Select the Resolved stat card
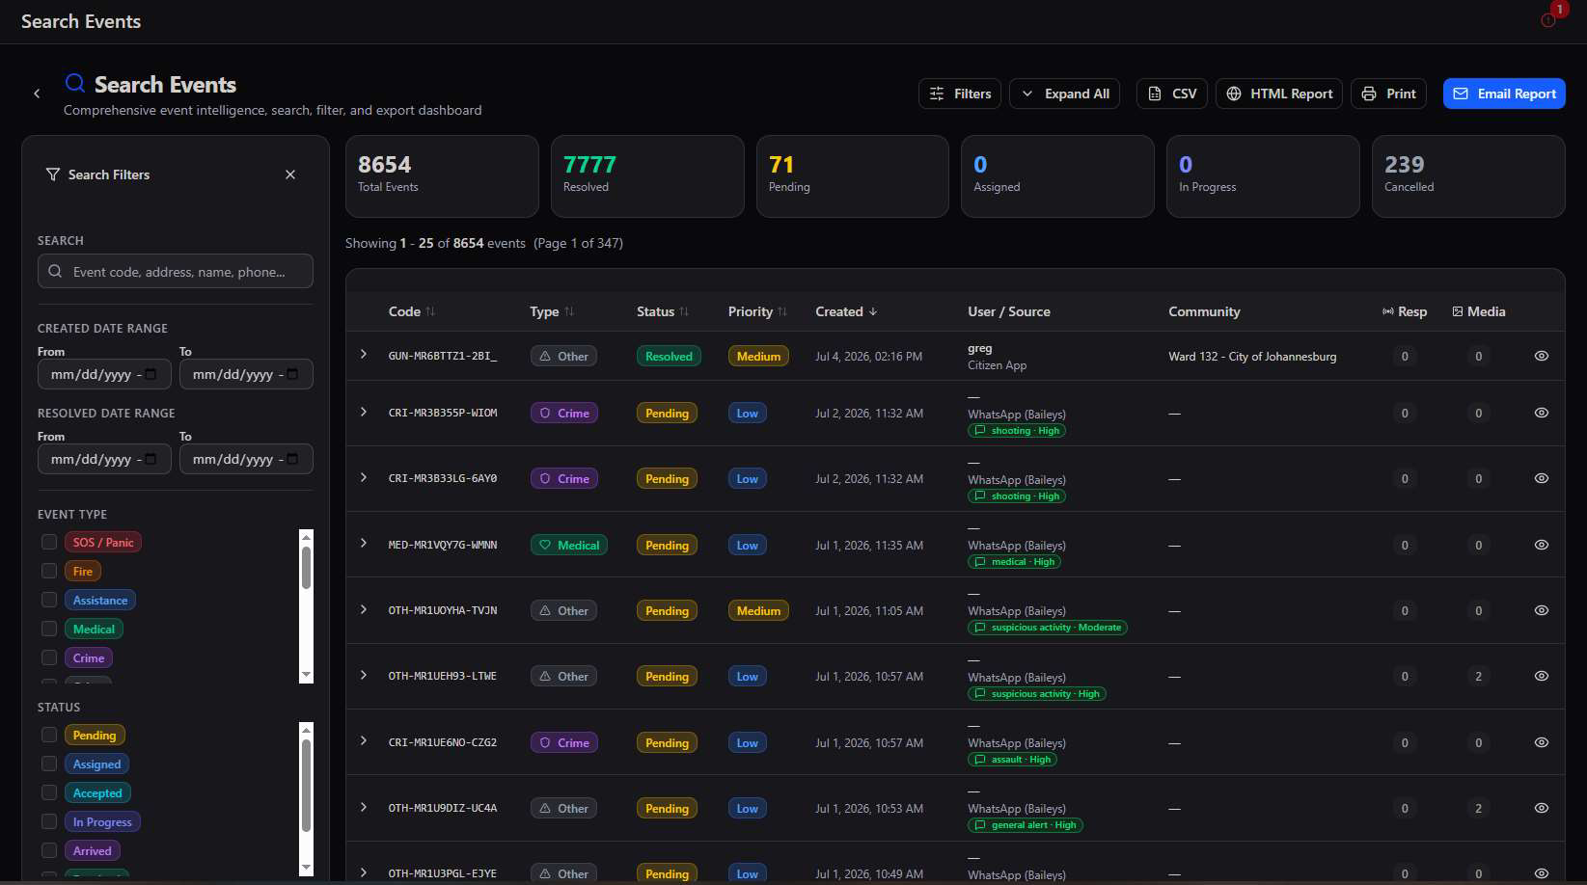1587x885 pixels. click(x=647, y=176)
